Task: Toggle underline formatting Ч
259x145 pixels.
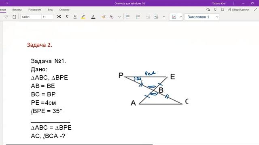Action: click(75, 17)
